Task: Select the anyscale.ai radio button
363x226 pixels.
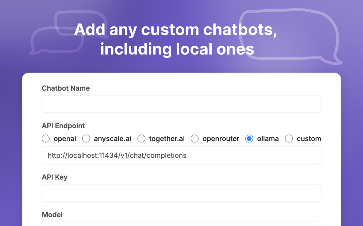Action: tap(86, 139)
